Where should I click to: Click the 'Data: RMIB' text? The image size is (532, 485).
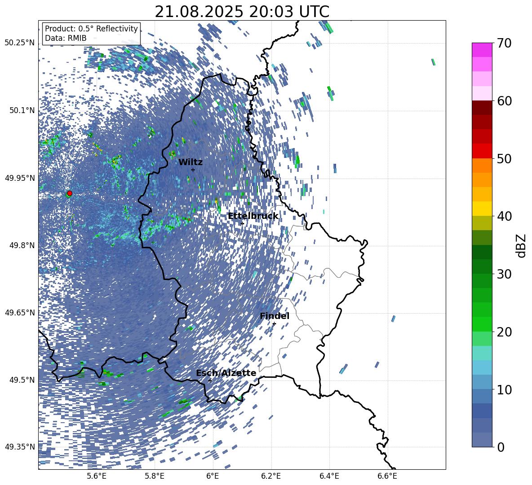[x=66, y=38]
